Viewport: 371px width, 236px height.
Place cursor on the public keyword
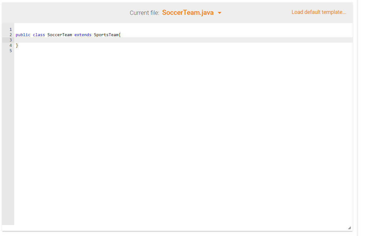[x=23, y=35]
